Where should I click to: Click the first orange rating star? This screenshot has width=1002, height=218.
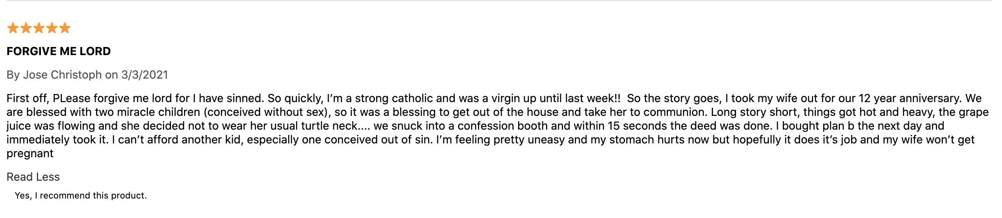[13, 28]
